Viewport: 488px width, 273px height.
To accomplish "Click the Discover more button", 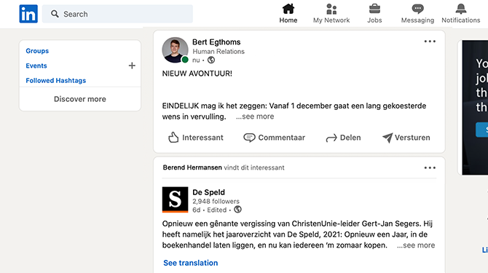I will [x=80, y=99].
